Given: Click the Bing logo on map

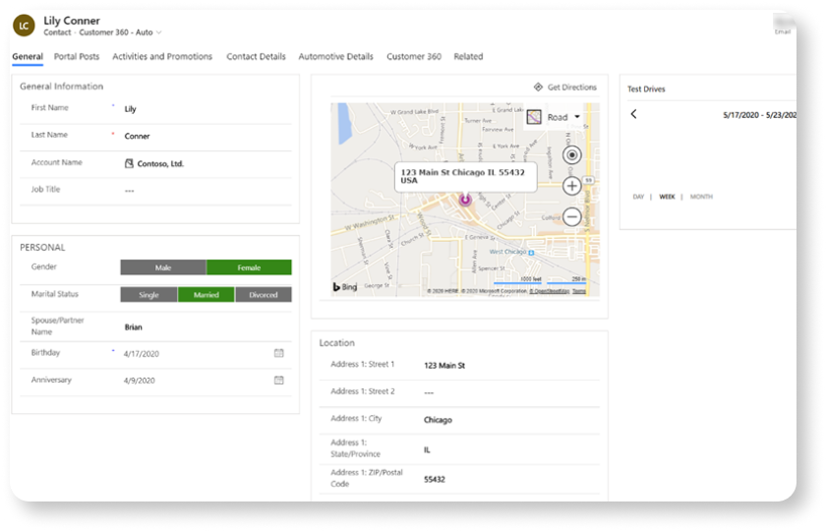Looking at the screenshot, I should click(x=345, y=287).
